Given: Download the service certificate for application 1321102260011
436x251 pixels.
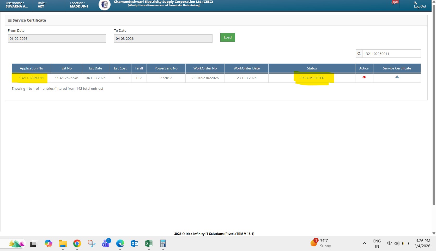Looking at the screenshot, I should [x=397, y=77].
